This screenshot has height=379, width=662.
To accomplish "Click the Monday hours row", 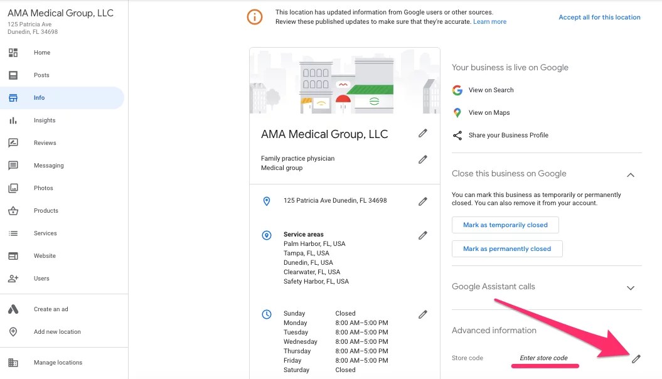I will (336, 323).
